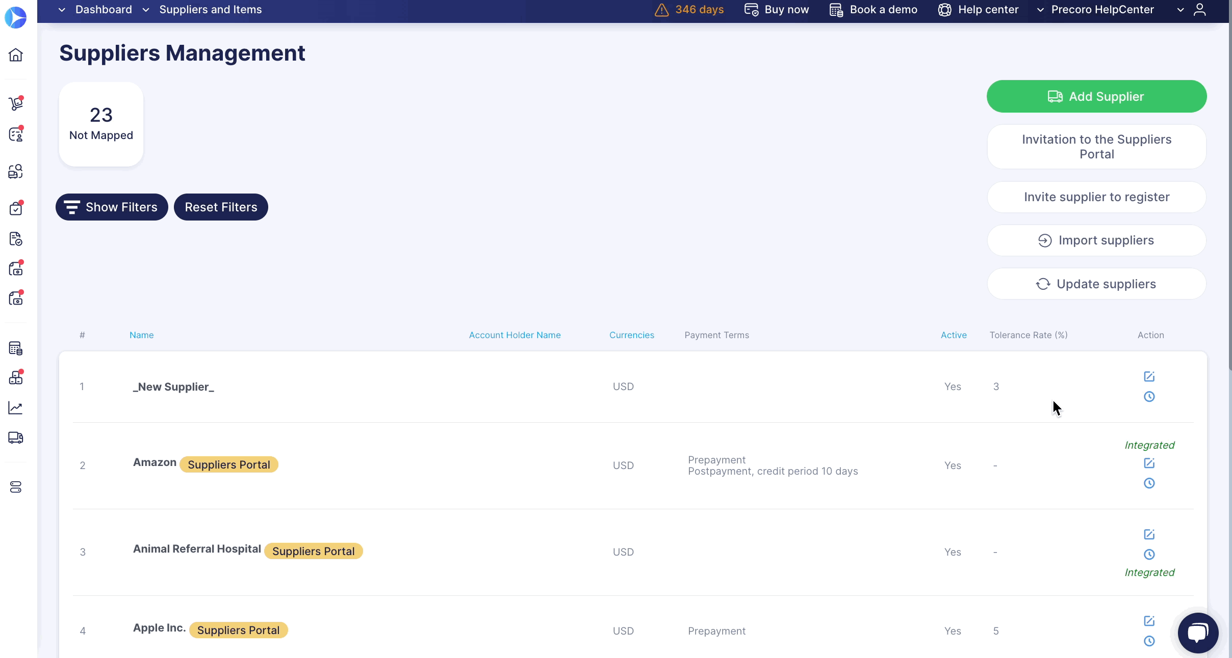Click the Add Supplier button
Screen dimensions: 1232x658
click(x=1096, y=96)
